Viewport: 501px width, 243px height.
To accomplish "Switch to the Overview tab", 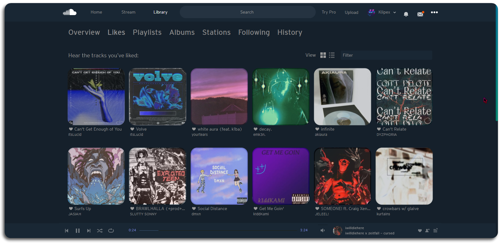I will point(84,32).
